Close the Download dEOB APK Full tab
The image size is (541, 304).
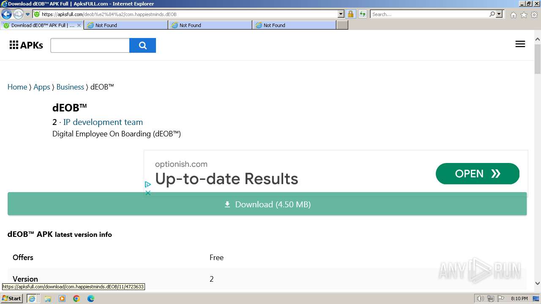pos(79,25)
